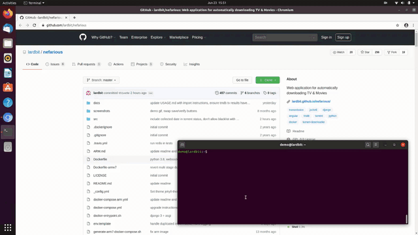Reload the GitHub page

[35, 25]
